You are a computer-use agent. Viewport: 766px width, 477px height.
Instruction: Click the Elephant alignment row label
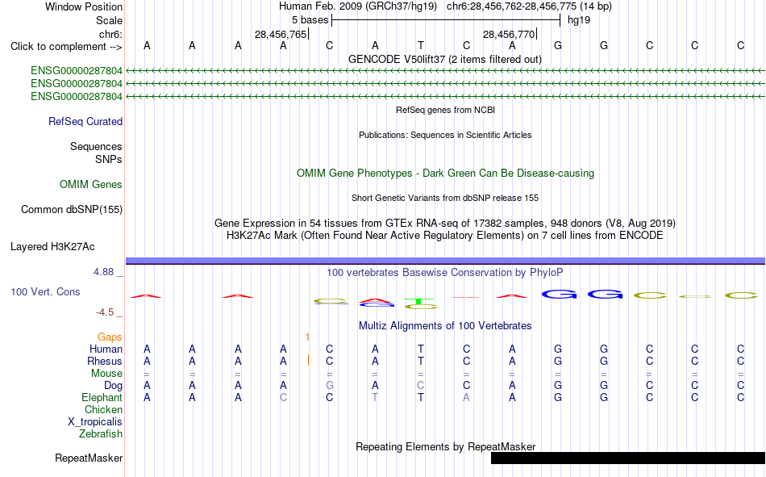tap(102, 397)
